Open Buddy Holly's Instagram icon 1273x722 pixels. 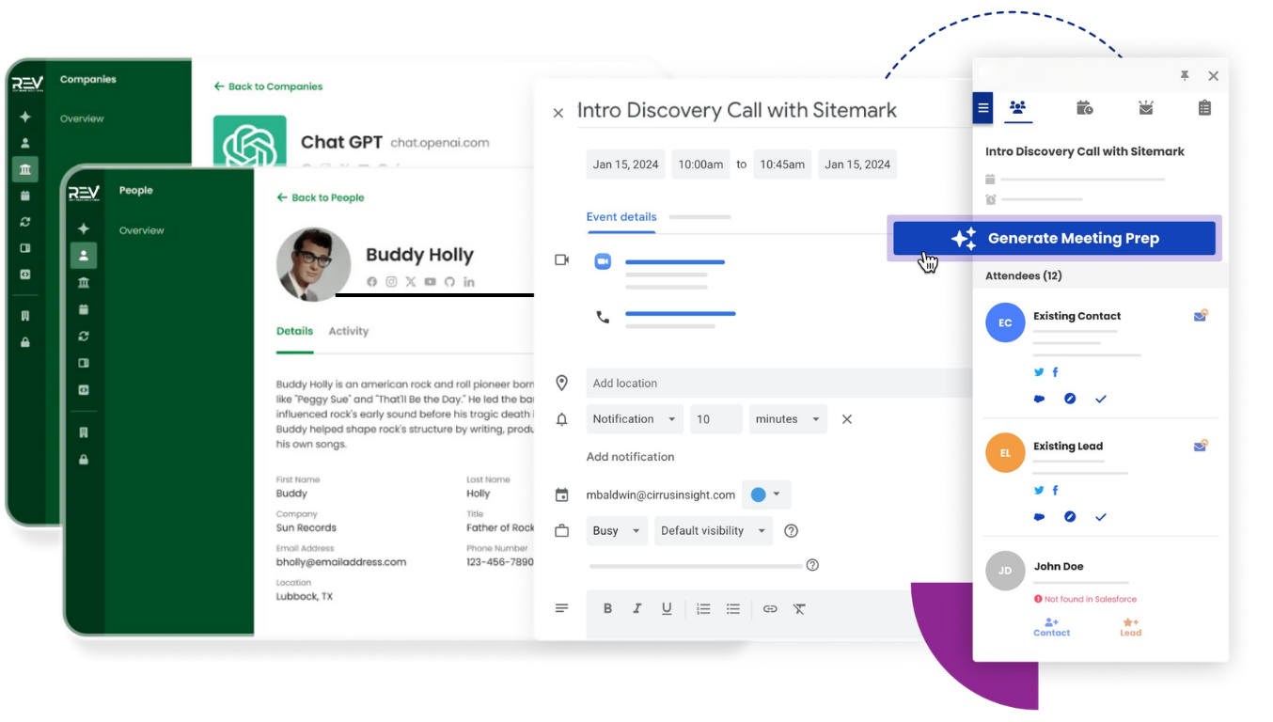391,282
